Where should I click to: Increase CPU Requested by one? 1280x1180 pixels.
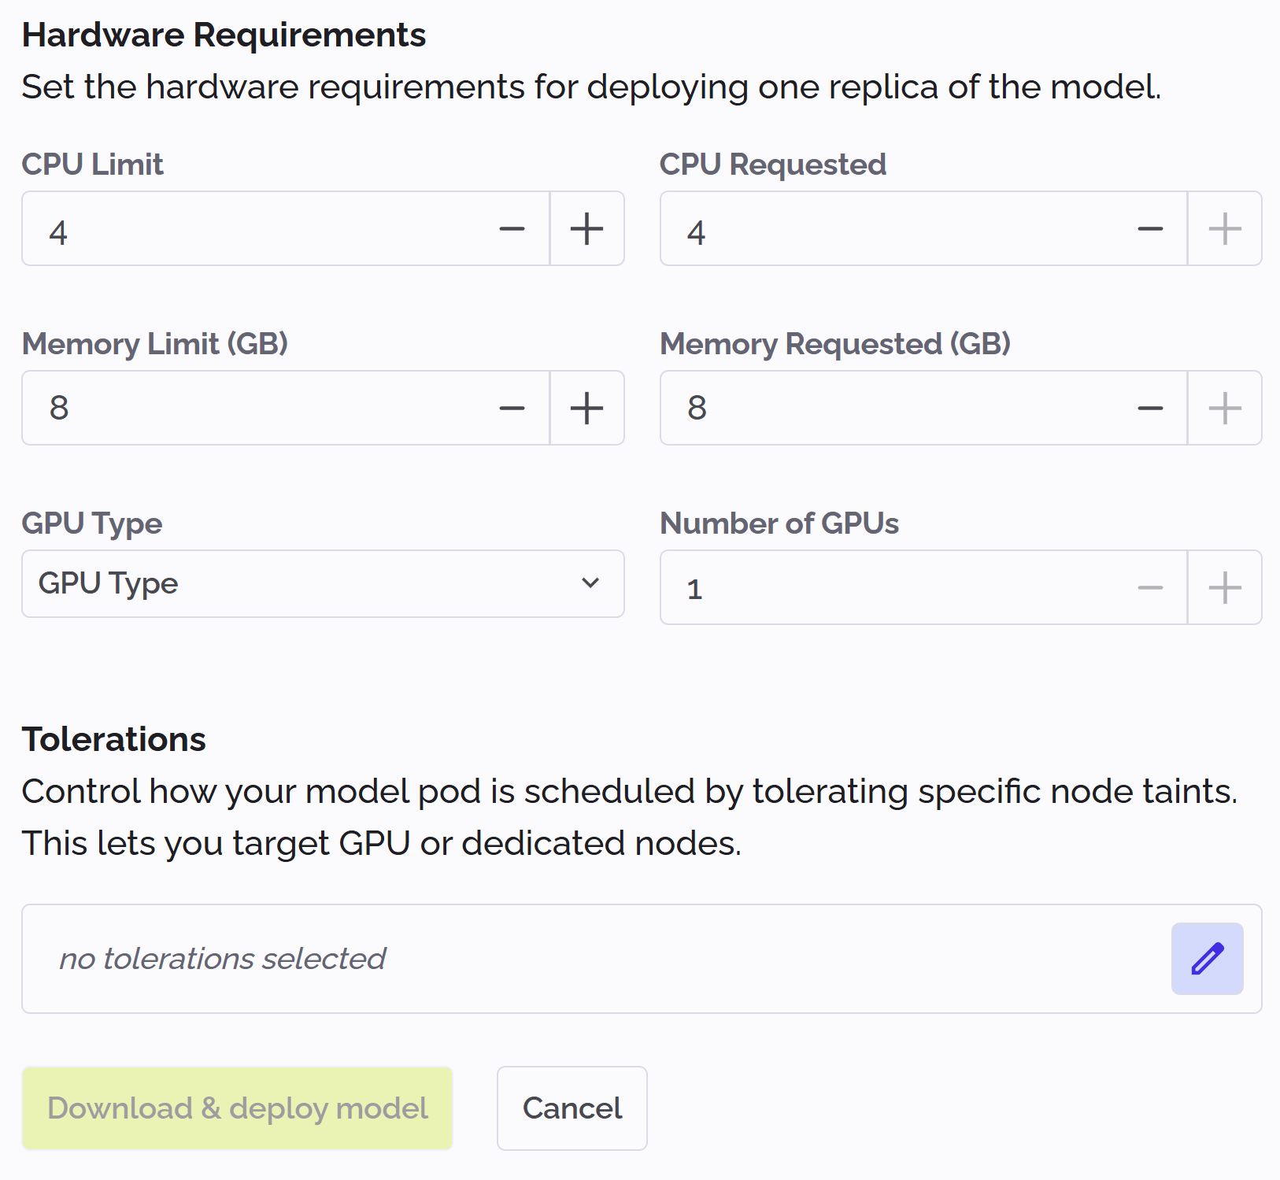coord(1223,228)
